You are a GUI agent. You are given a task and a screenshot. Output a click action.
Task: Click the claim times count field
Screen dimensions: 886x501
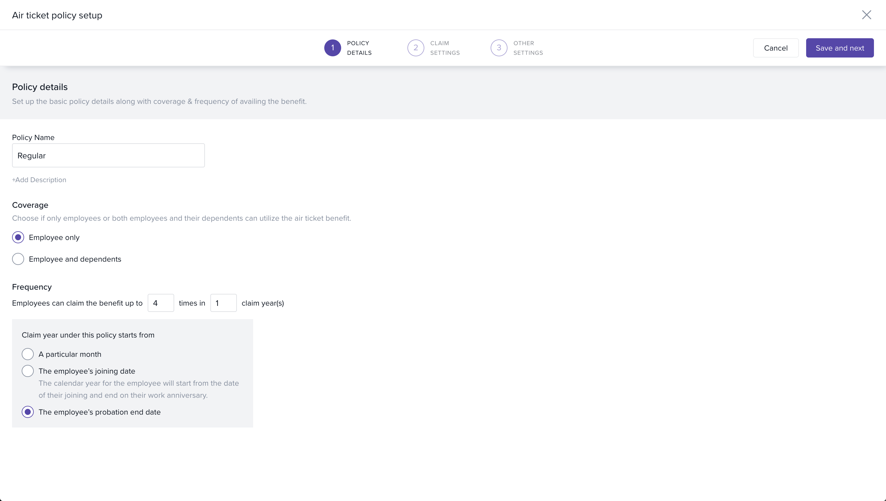coord(160,303)
